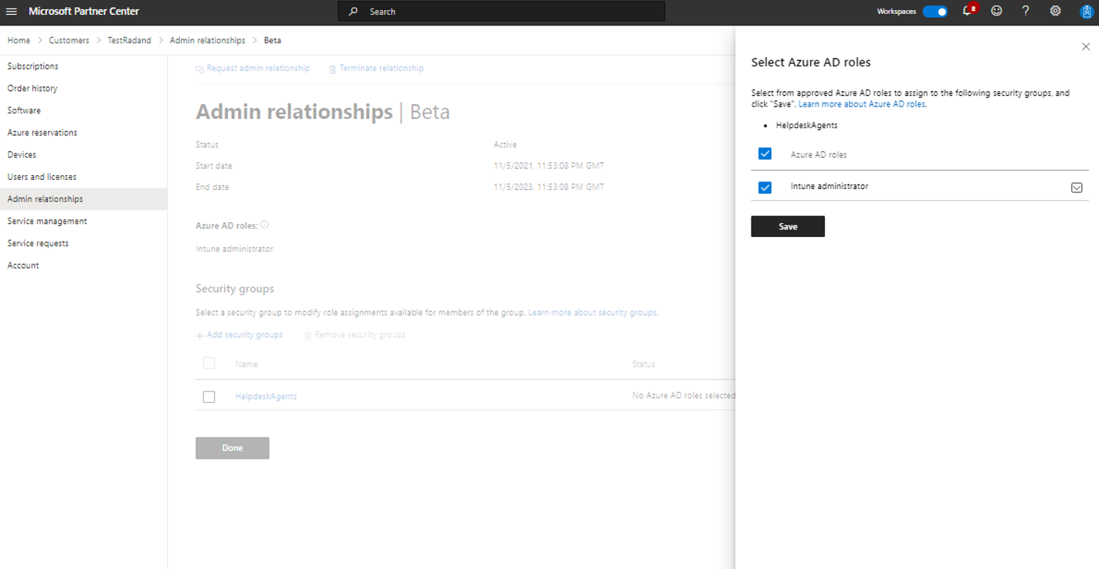Go to Home breadcrumb
Viewport: 1099px width, 569px height.
click(19, 40)
